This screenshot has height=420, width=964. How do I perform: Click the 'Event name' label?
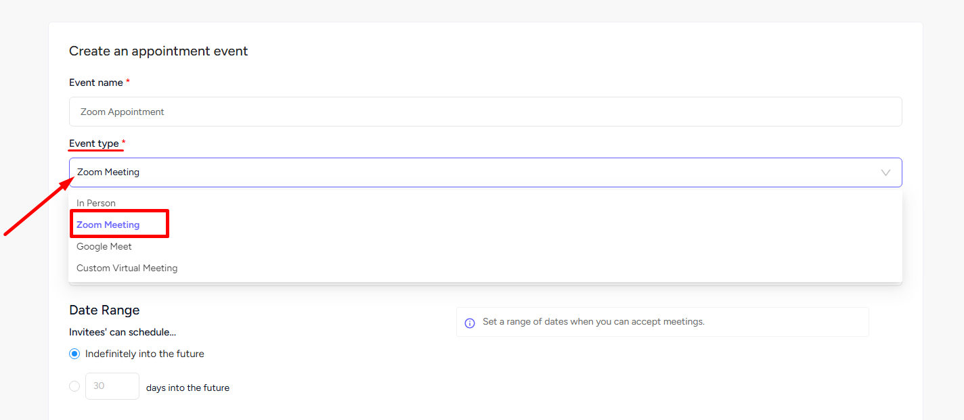(96, 83)
